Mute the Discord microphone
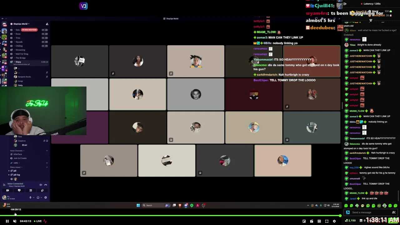This screenshot has width=400, height=225. 30,197
